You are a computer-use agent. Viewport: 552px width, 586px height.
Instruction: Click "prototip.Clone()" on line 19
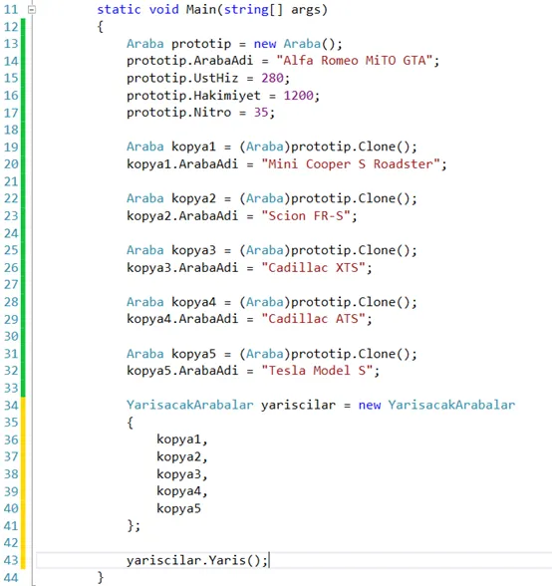pyautogui.click(x=351, y=146)
